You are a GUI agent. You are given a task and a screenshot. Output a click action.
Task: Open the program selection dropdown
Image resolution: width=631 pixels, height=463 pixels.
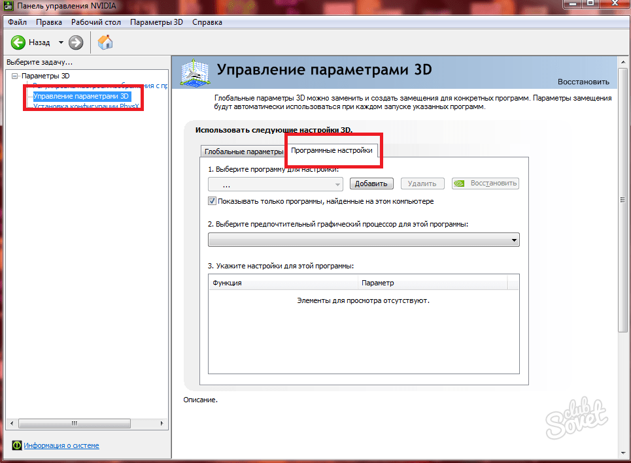tap(275, 184)
